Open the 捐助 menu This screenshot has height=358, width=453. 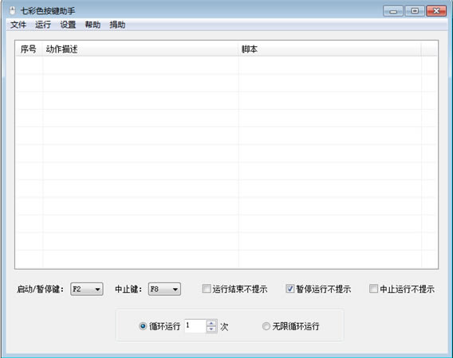coord(117,25)
